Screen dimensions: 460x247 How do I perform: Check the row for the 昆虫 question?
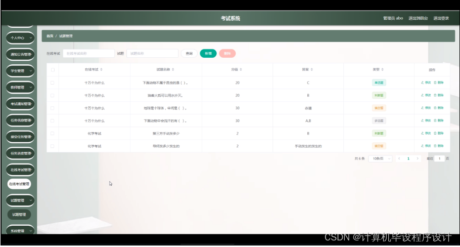(52, 83)
